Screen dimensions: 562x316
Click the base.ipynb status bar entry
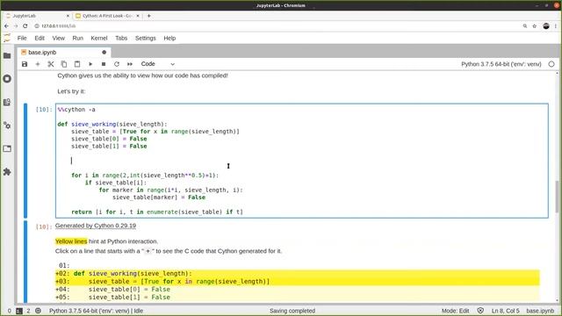click(540, 311)
